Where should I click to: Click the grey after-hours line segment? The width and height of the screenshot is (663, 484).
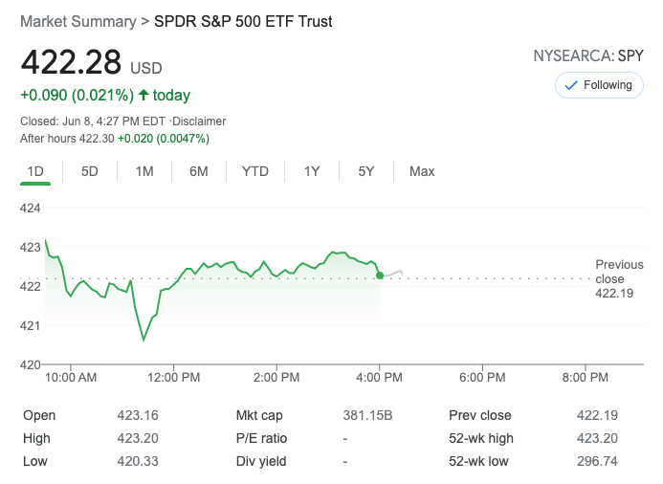coord(393,274)
